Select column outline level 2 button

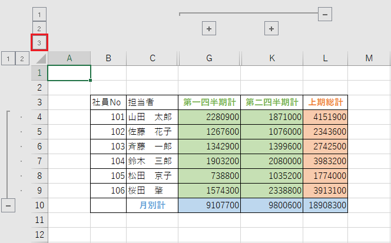pos(39,28)
